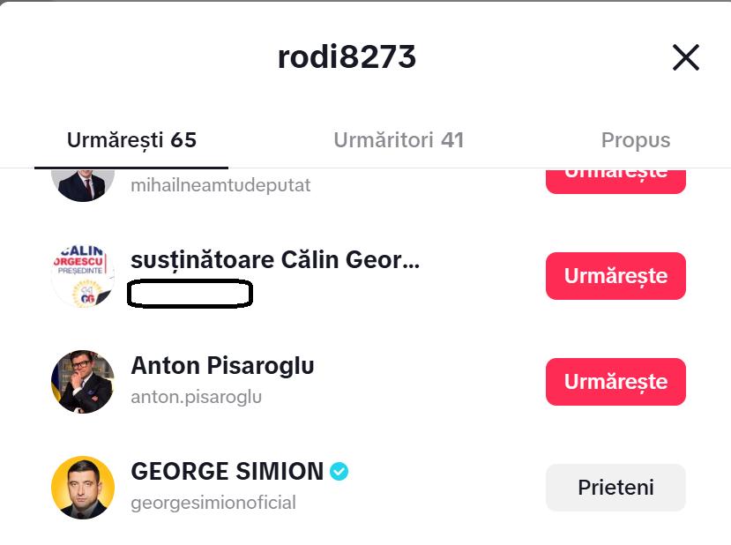The width and height of the screenshot is (731, 545).
Task: Click the username mihailneamtudeputat
Action: pos(220,184)
